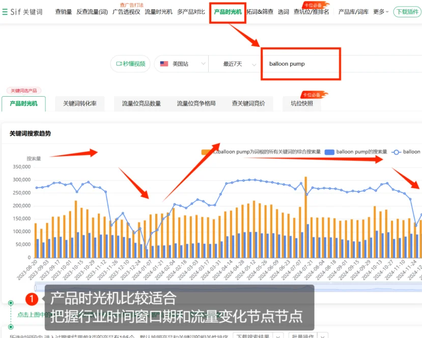Switch to the 坑位快照 tab
422x338 pixels.
(x=302, y=104)
